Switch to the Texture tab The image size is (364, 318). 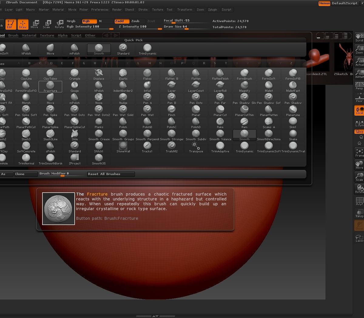[x=47, y=35]
